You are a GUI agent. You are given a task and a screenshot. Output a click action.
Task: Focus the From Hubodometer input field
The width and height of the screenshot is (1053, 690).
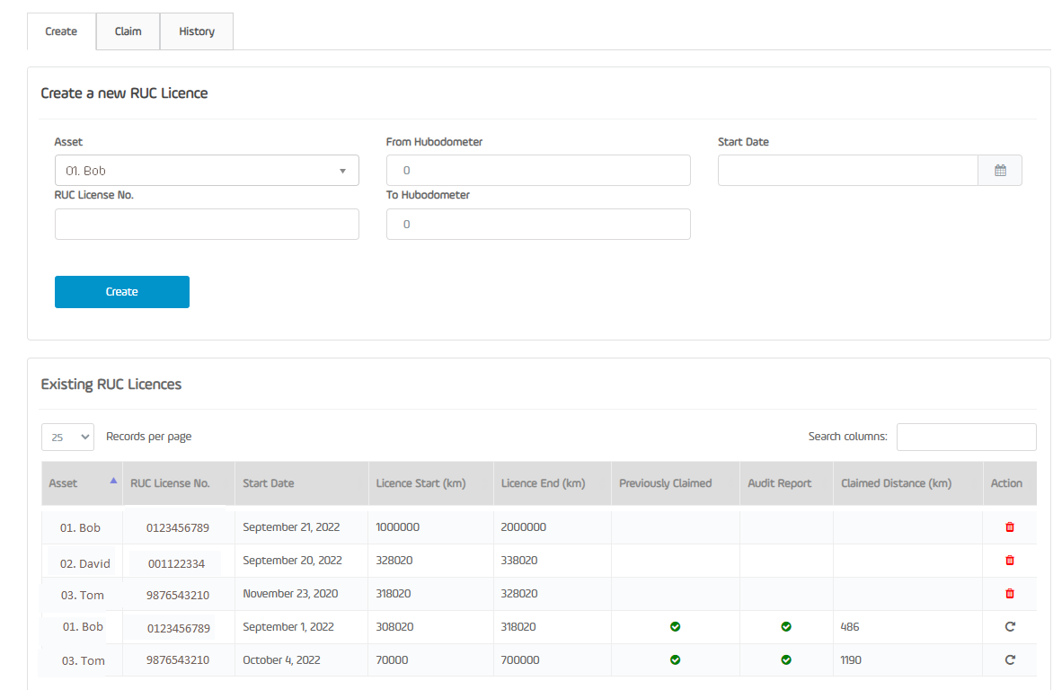[538, 171]
